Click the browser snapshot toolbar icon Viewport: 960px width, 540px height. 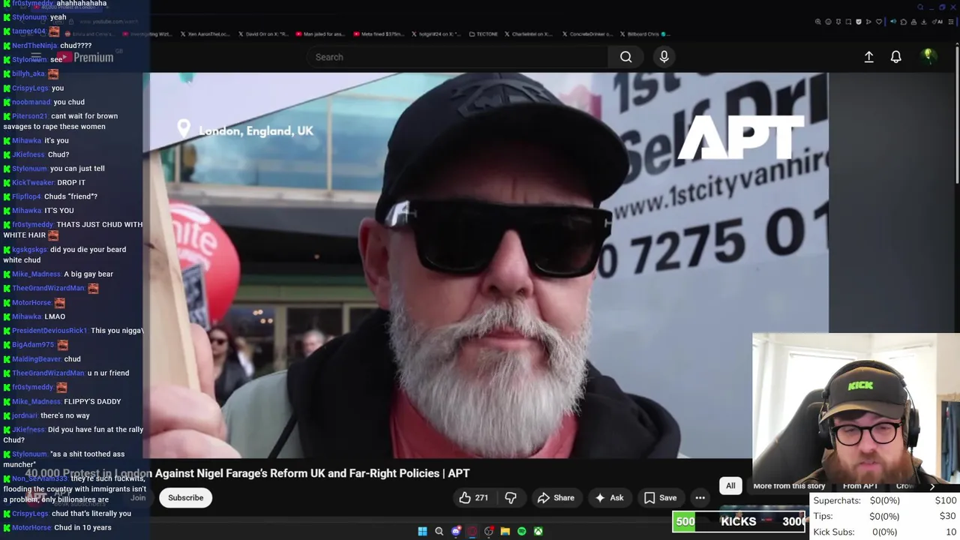tap(848, 22)
